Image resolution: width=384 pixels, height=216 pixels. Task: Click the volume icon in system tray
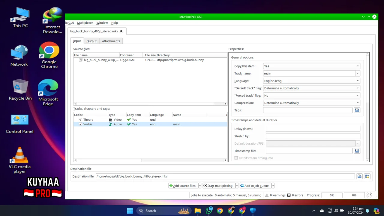(336, 211)
